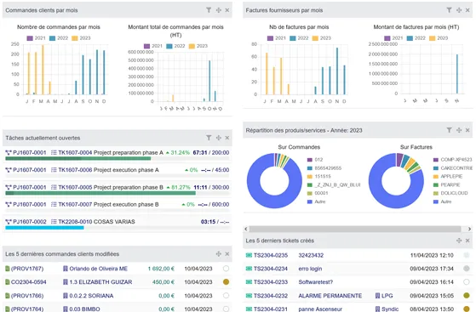Click the horizontal scrollbar right arrow

click(469, 229)
